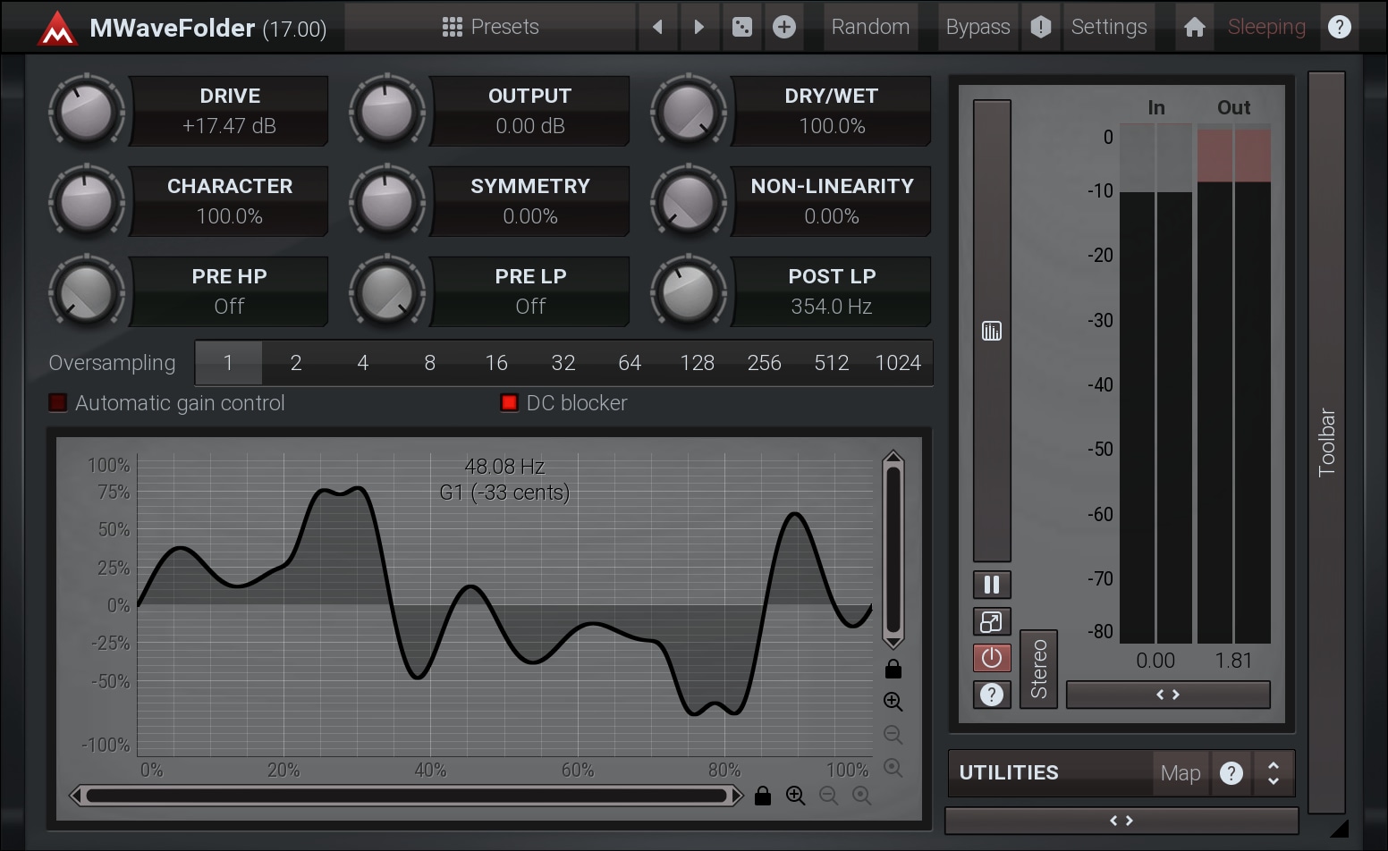Go to the next preset arrow
Viewport: 1388px width, 851px height.
699,27
